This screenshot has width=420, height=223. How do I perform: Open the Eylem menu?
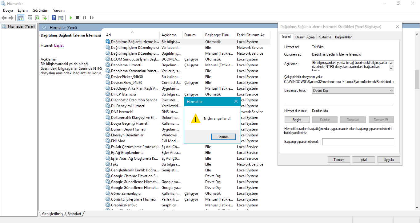[x=22, y=10]
